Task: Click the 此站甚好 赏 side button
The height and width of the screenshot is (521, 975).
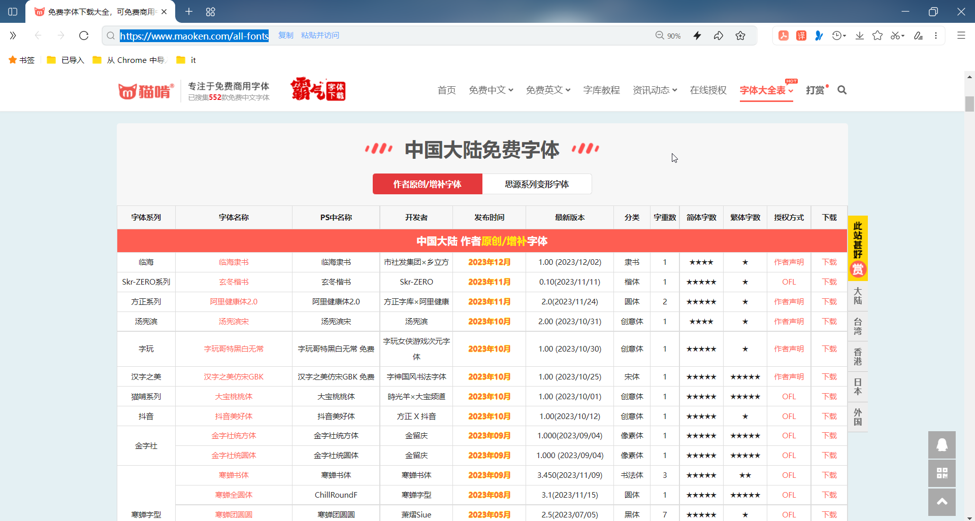Action: (858, 248)
